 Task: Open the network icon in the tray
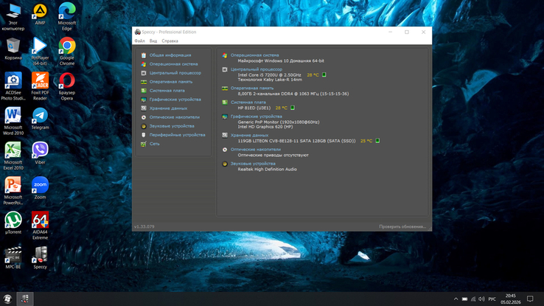(473, 299)
